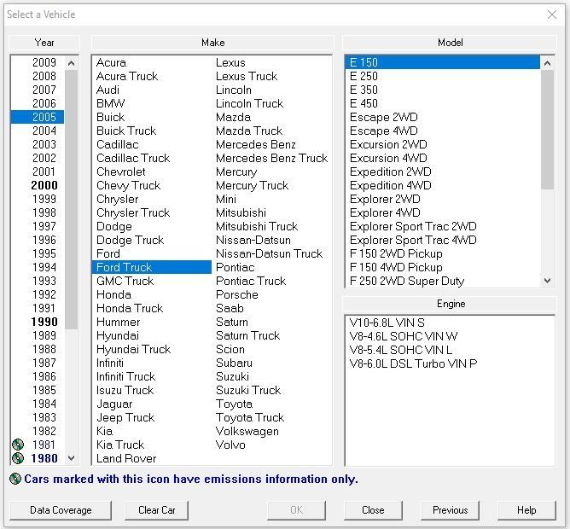The height and width of the screenshot is (529, 570).
Task: Click the emissions legend icon at bottom
Action: [x=15, y=479]
